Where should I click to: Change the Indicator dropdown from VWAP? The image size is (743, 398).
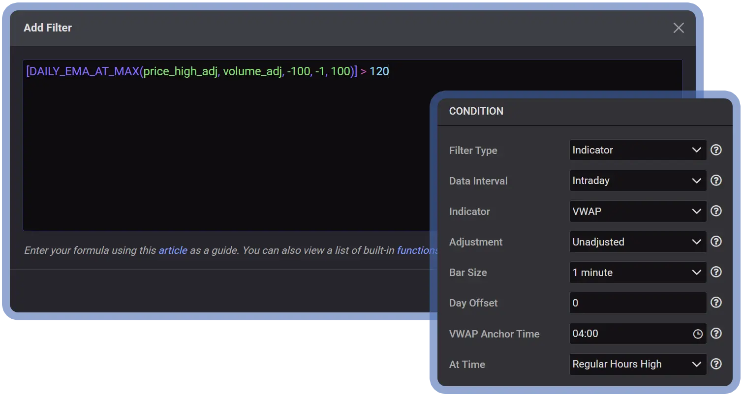(638, 211)
